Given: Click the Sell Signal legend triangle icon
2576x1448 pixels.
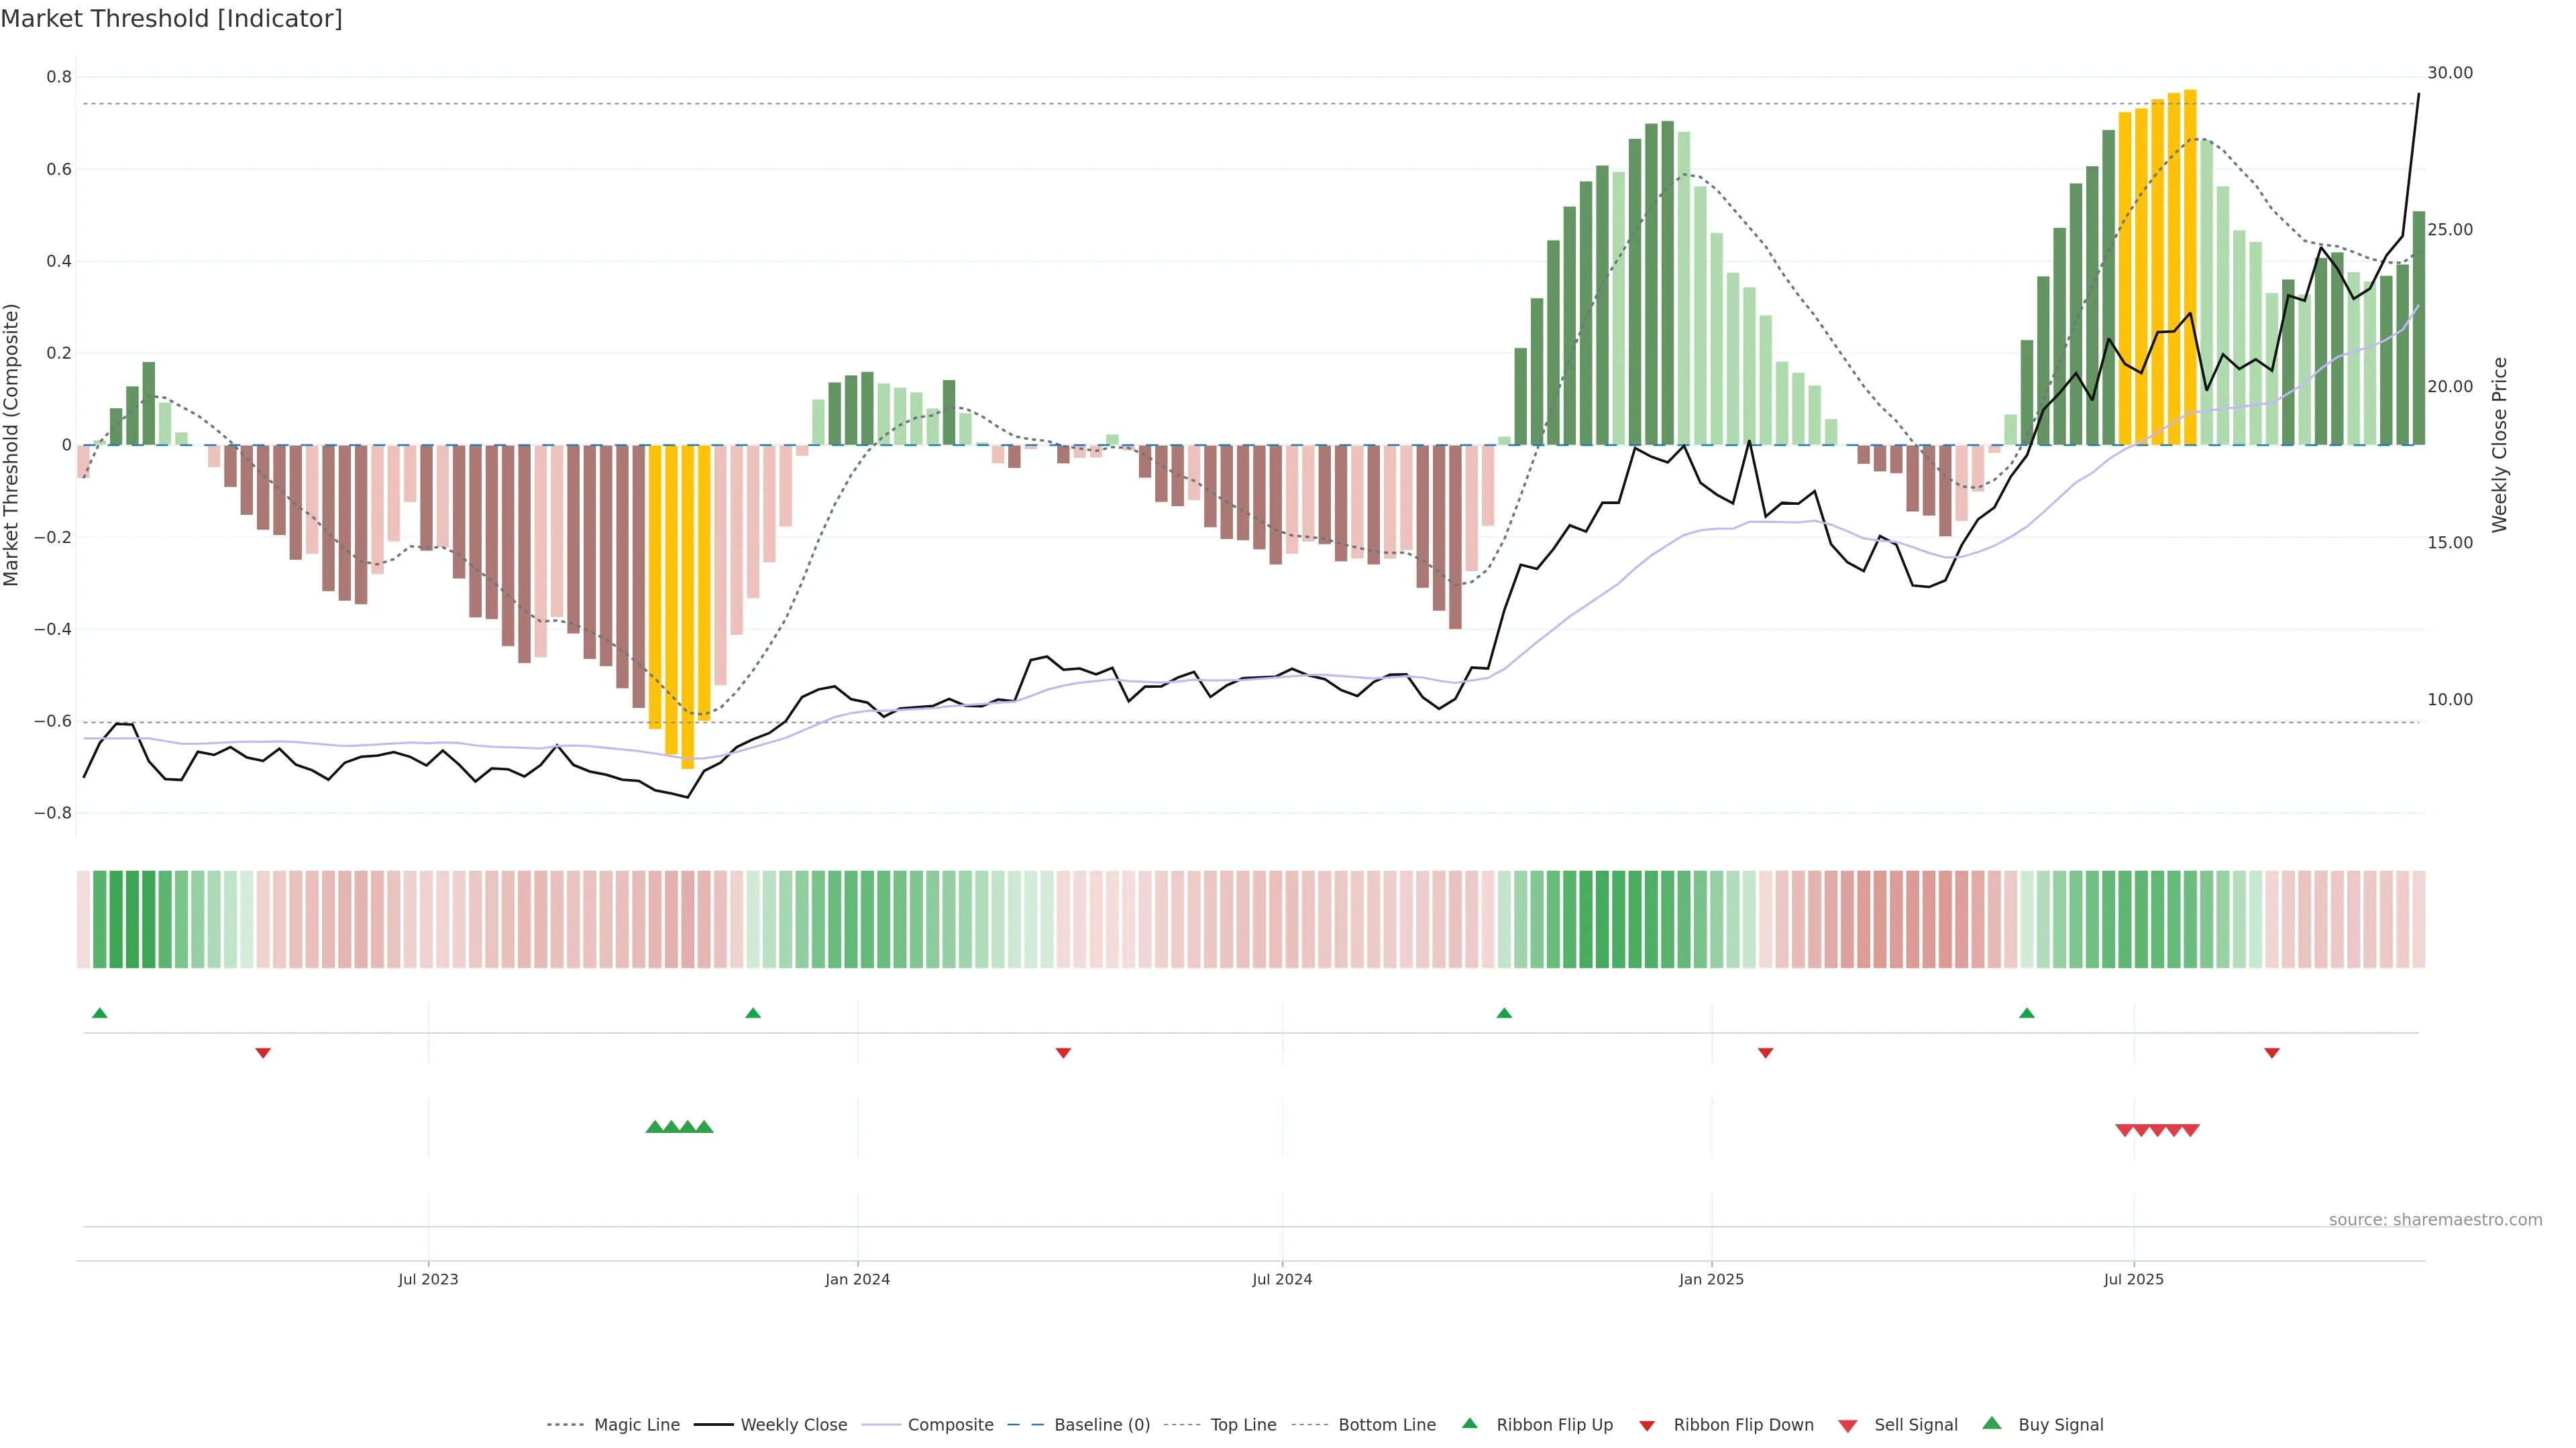Looking at the screenshot, I should click(1847, 1426).
